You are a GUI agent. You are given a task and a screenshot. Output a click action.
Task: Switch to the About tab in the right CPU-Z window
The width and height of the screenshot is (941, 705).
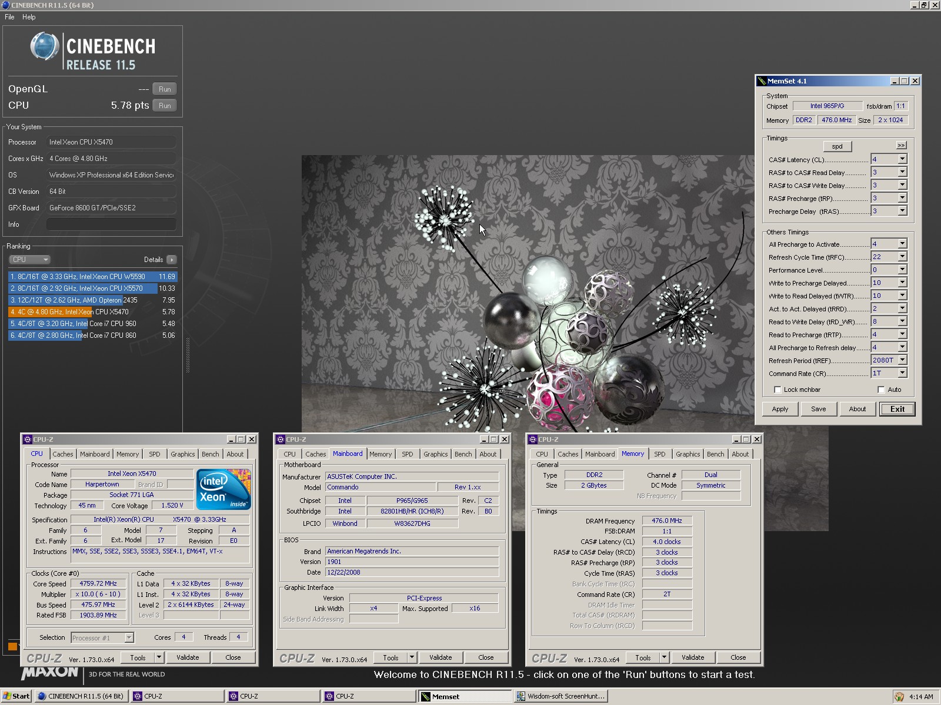740,454
